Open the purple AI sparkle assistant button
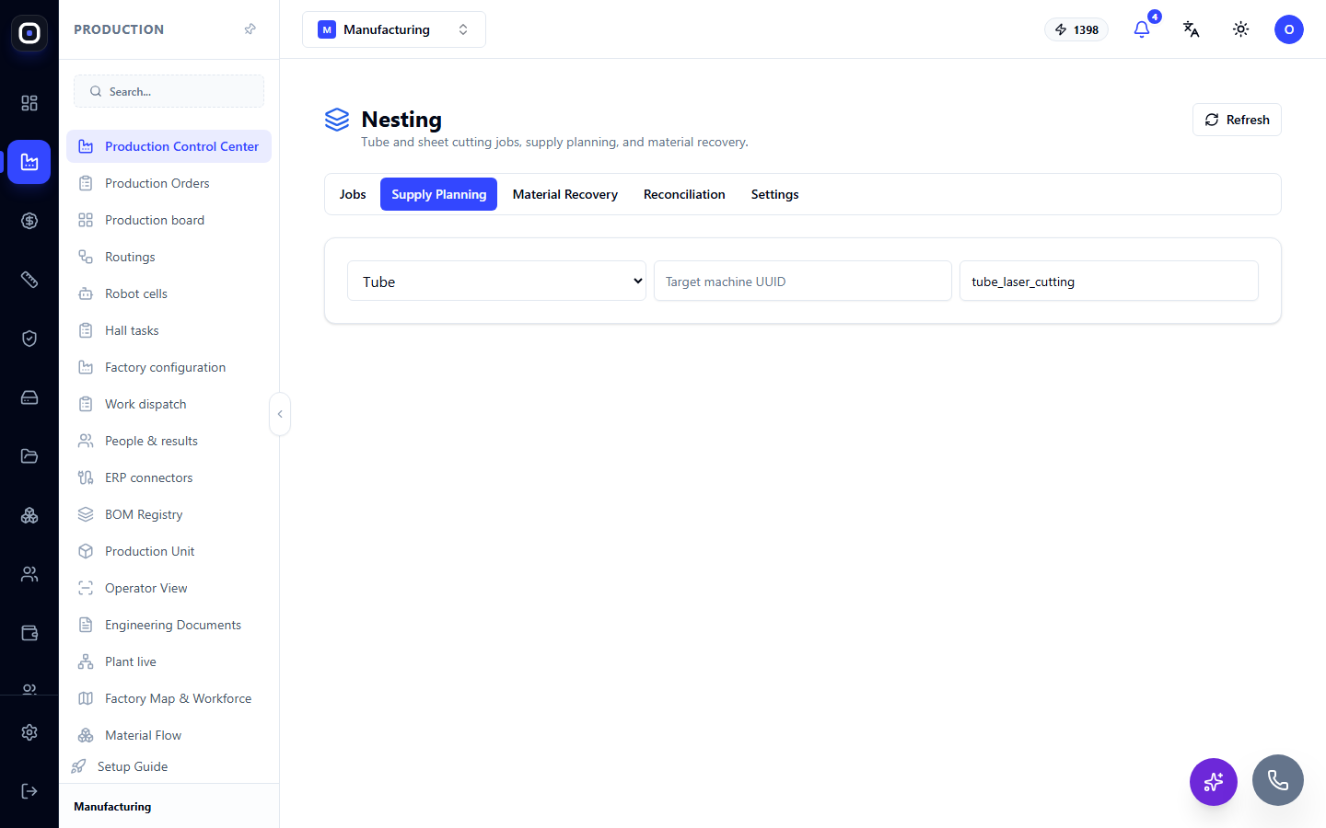1326x828 pixels. 1214,782
